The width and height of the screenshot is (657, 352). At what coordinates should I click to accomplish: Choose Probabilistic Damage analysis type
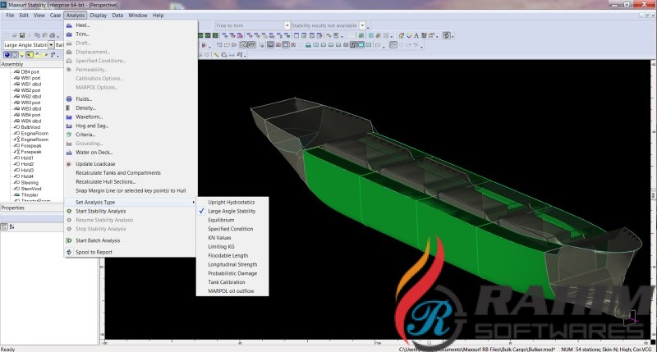point(232,273)
